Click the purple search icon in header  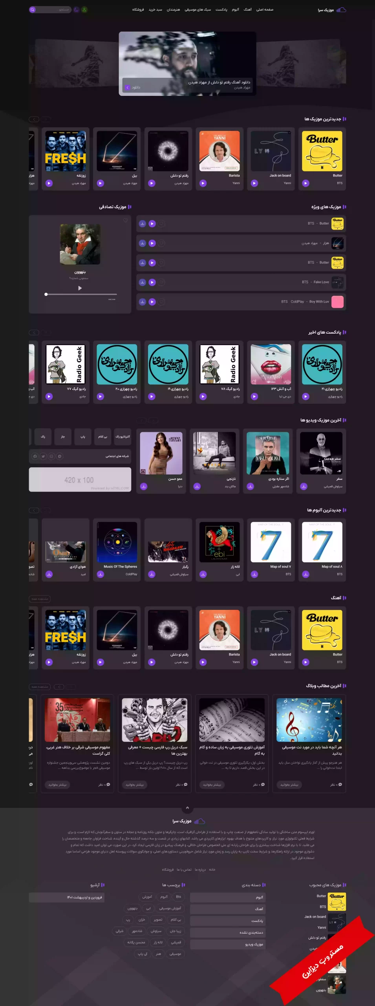pos(33,9)
